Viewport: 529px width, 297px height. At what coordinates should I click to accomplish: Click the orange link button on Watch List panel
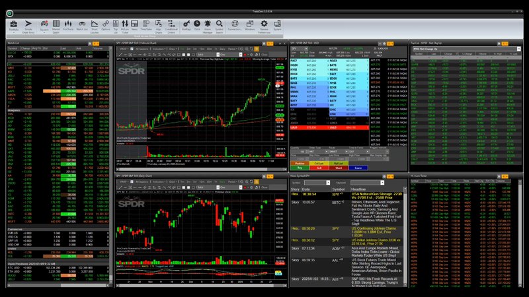(96, 44)
